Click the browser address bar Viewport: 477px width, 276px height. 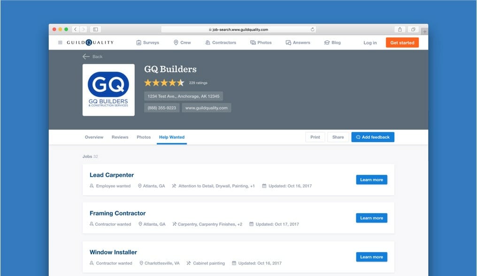(238, 30)
